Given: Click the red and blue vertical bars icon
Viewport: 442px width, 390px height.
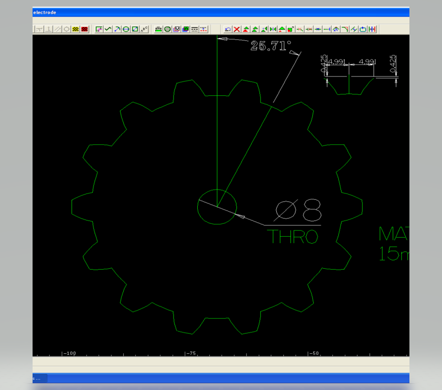Looking at the screenshot, I should (372, 29).
